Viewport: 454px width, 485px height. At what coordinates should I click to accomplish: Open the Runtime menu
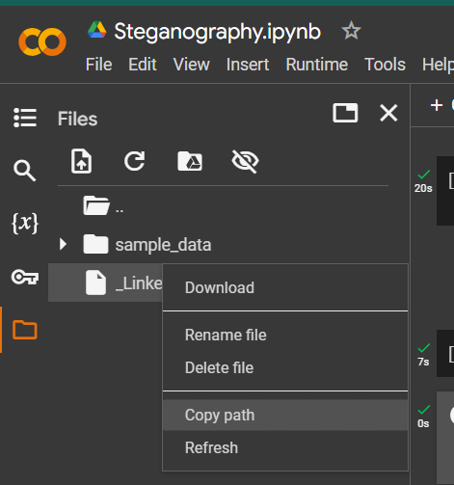[317, 65]
